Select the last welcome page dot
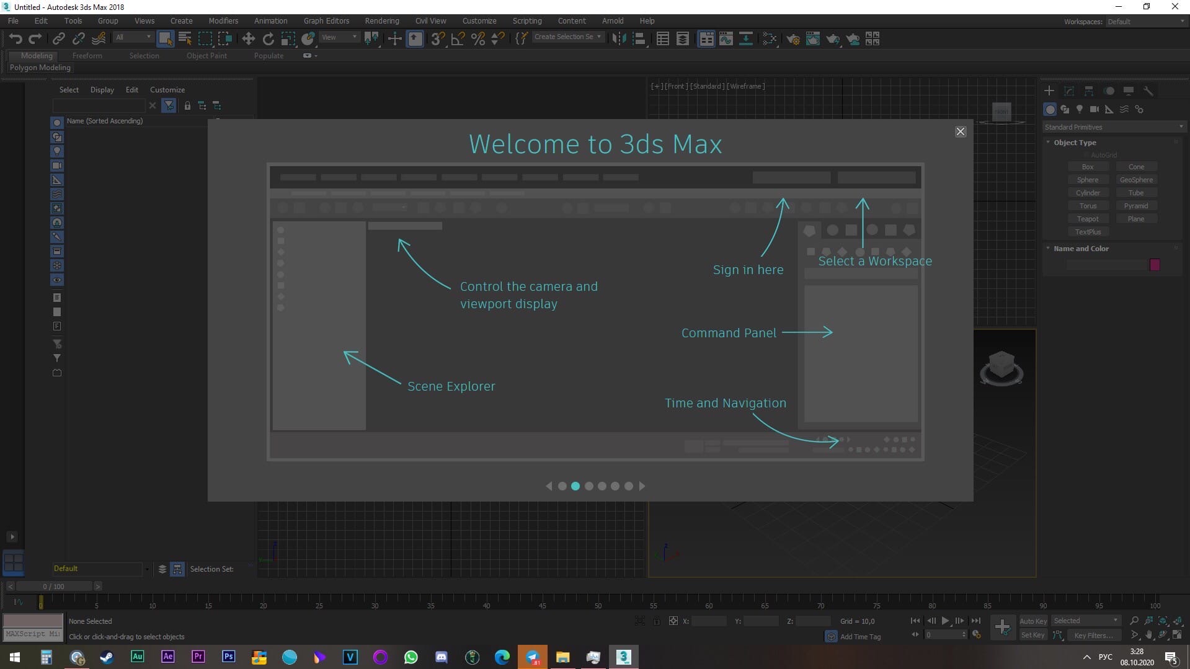This screenshot has width=1190, height=669. 629,486
